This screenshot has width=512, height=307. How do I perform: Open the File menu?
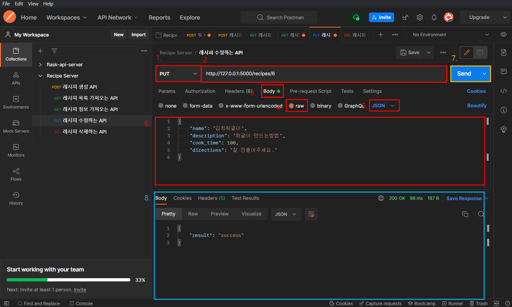point(6,4)
